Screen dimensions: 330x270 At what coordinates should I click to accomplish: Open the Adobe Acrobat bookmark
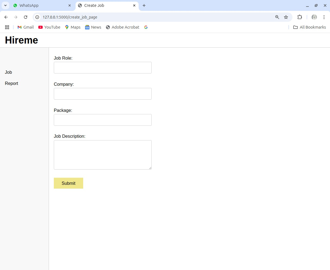pos(122,27)
